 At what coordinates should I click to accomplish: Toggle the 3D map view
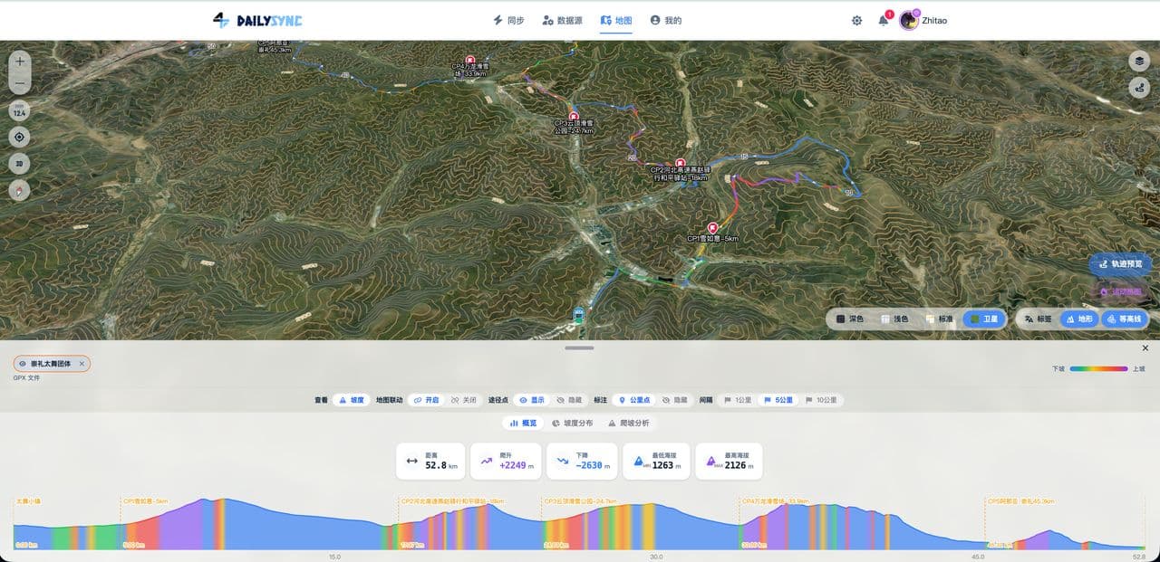20,164
